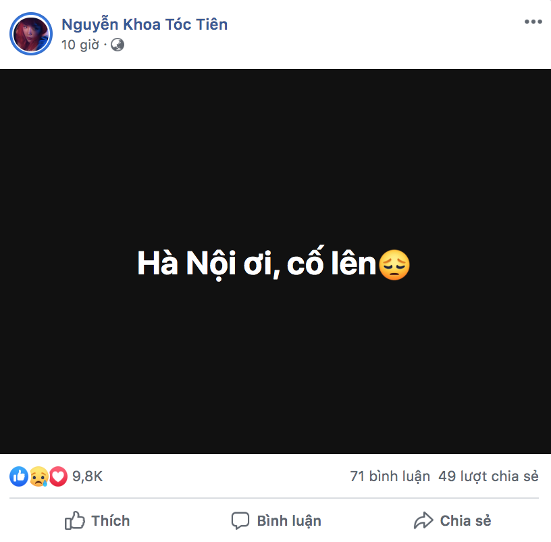Click the speech bubble comment icon
Screen dimensions: 551x542
(x=240, y=520)
